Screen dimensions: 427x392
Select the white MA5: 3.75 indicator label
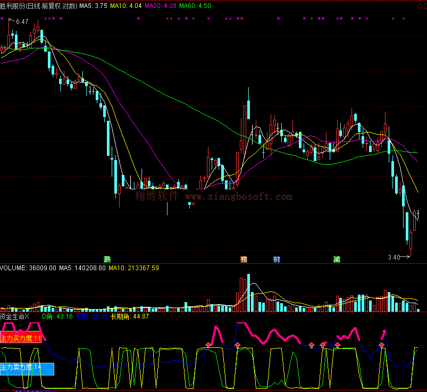93,6
